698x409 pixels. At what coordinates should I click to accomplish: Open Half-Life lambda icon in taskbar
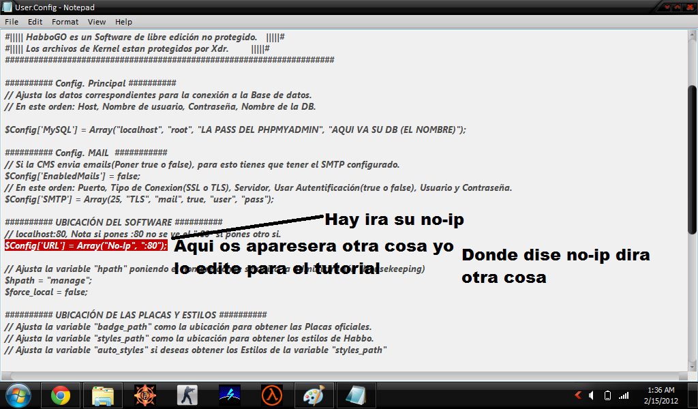pos(271,395)
